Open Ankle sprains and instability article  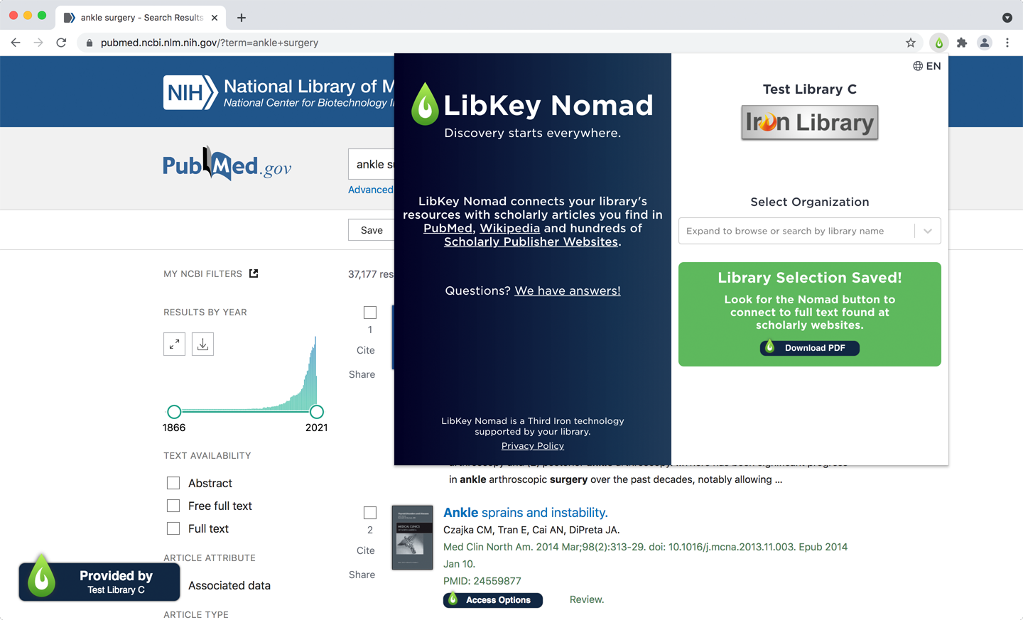(526, 513)
